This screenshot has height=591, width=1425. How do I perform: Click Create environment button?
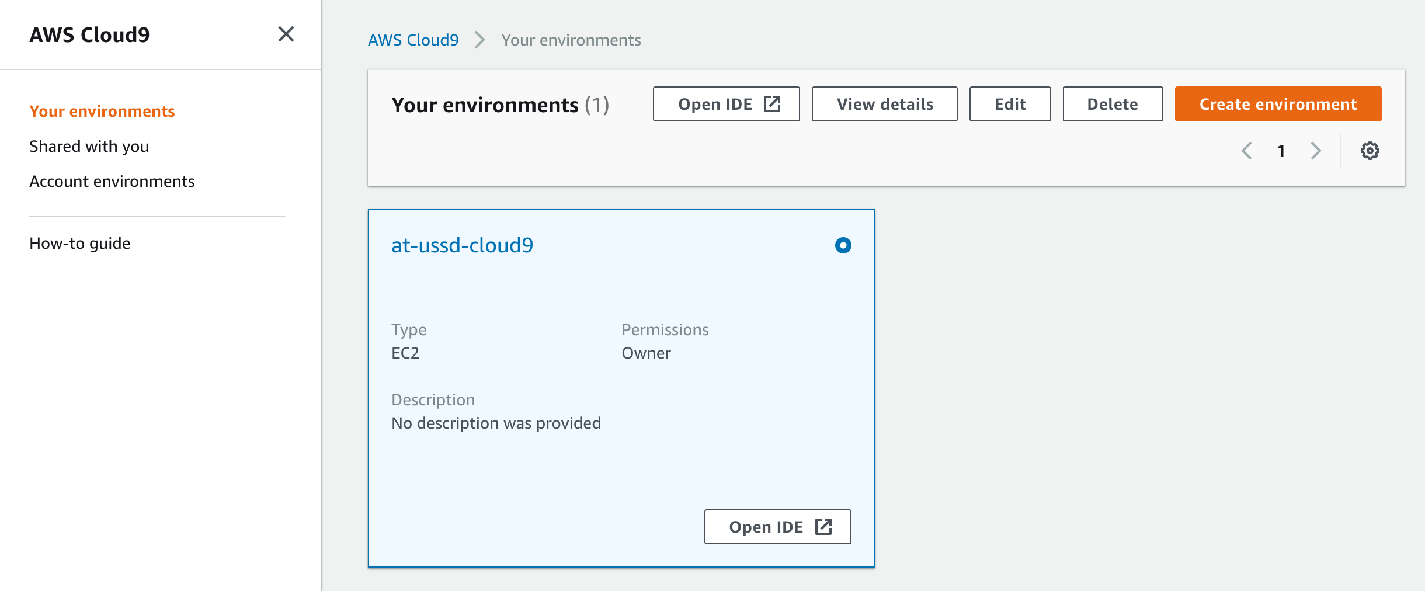click(x=1278, y=104)
